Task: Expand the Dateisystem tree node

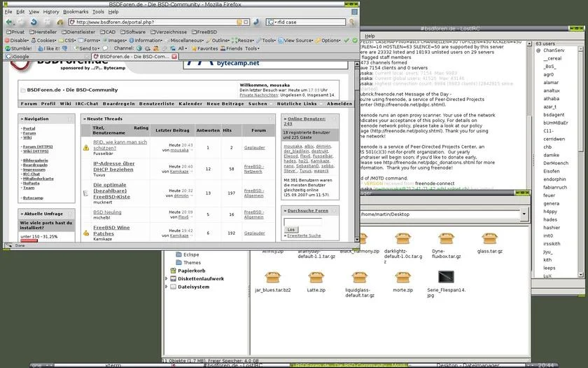Action: (x=167, y=287)
